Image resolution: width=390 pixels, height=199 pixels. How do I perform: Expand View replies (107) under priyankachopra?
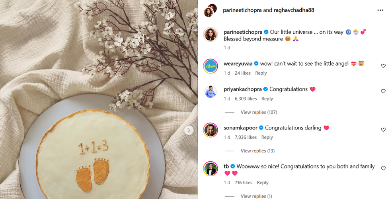pos(259,112)
